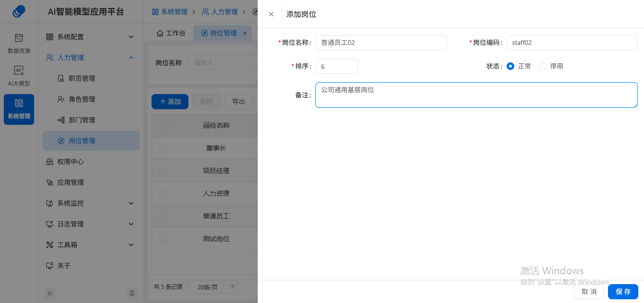This screenshot has height=303, width=644.
Task: Click the 工作台 home icon
Action: [x=160, y=33]
